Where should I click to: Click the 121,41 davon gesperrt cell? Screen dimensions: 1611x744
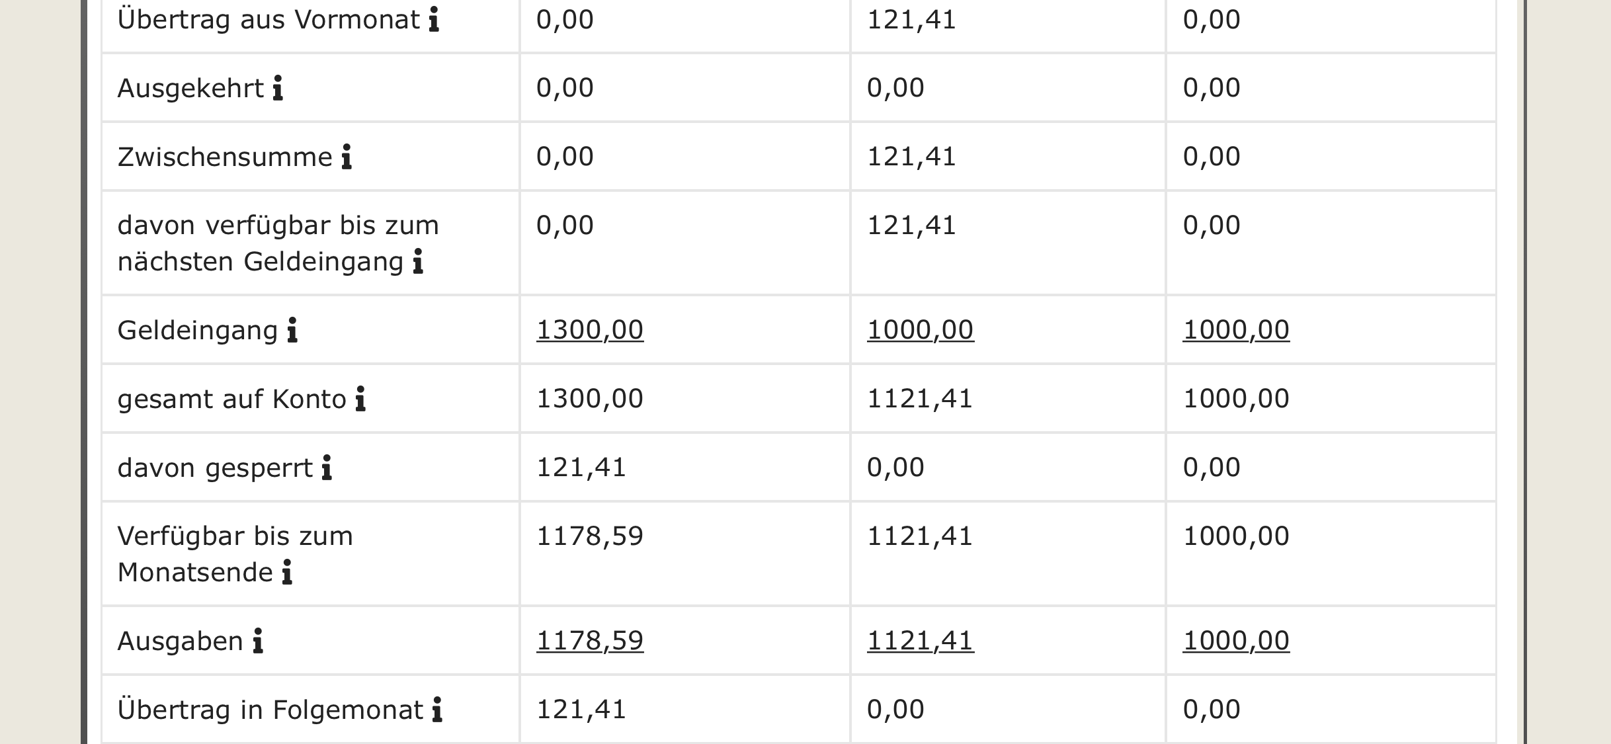[684, 468]
